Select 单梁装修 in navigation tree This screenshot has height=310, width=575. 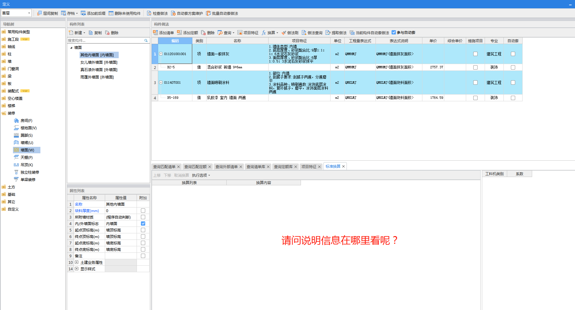click(x=25, y=180)
